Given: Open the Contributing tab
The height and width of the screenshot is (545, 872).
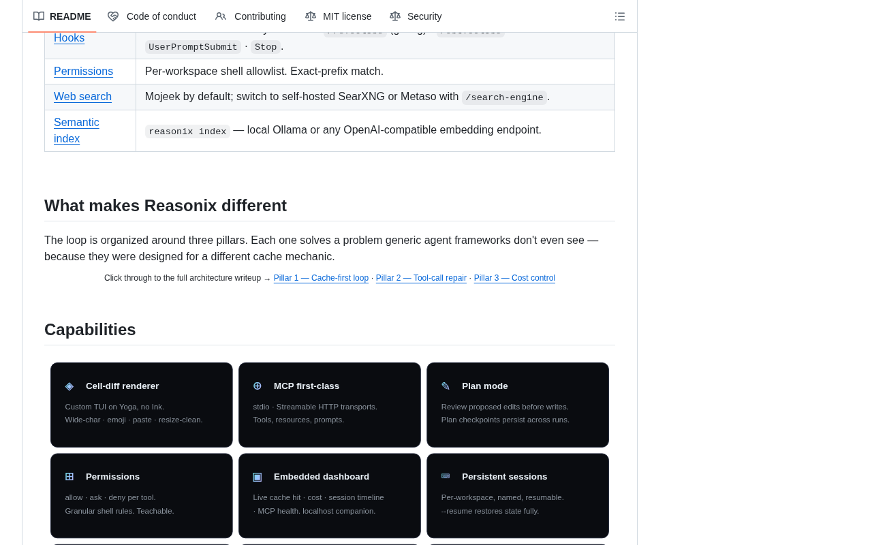Looking at the screenshot, I should coord(251,16).
